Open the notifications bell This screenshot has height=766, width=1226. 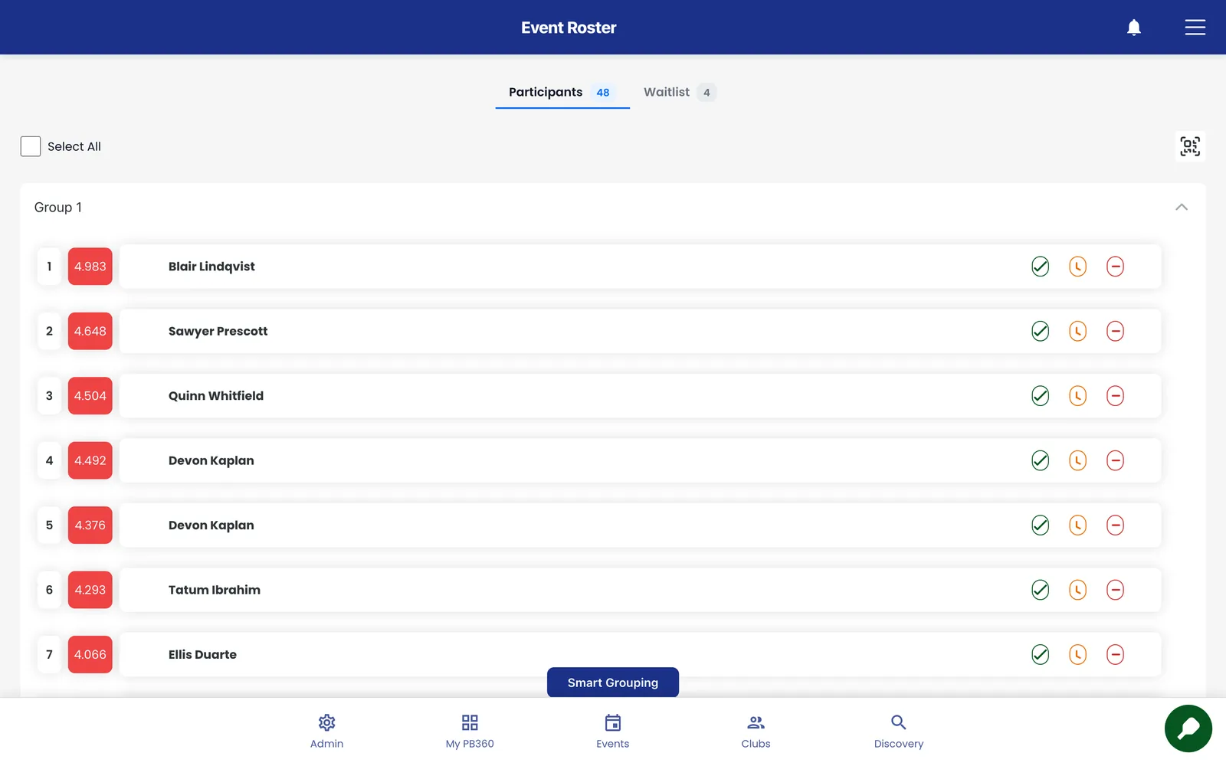1134,28
